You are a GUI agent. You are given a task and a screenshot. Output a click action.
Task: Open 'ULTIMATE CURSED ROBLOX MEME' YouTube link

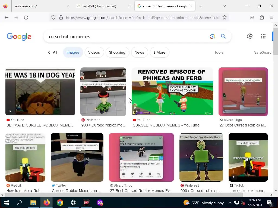[x=40, y=125]
